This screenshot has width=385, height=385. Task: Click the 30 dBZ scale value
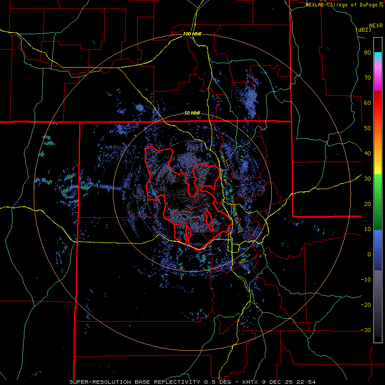click(x=367, y=179)
